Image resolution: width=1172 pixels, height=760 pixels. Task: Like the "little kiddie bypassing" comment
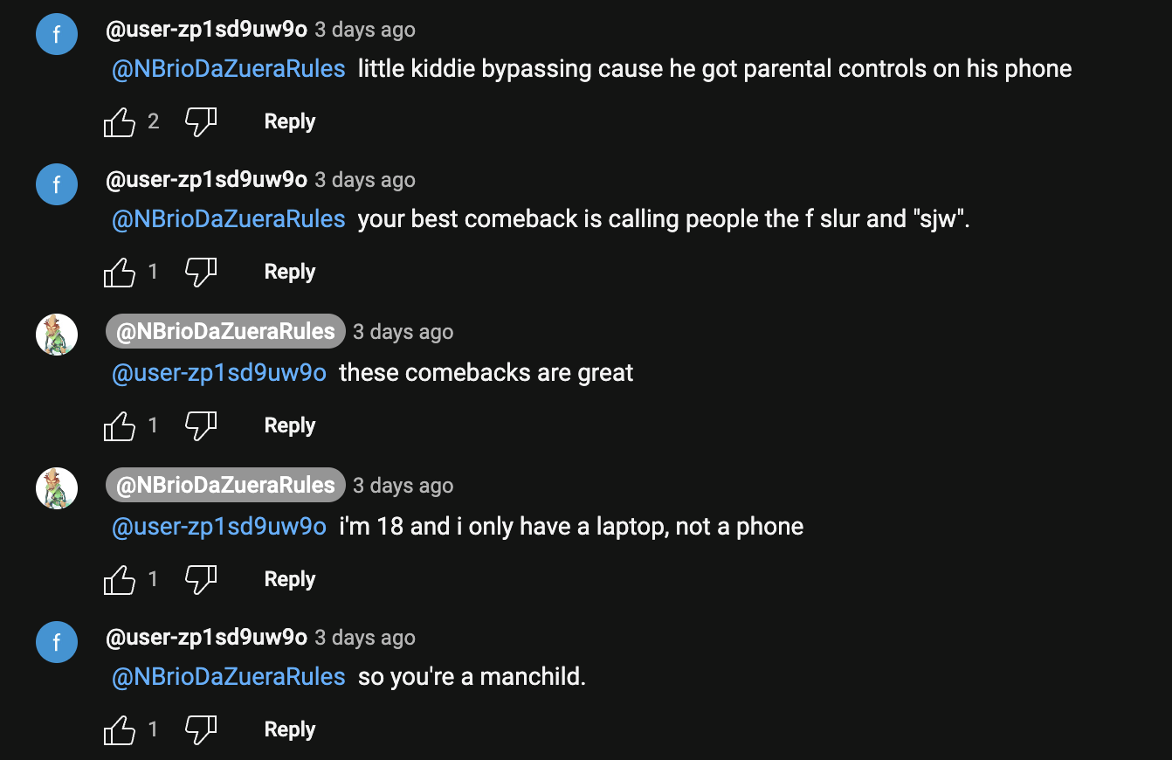120,122
